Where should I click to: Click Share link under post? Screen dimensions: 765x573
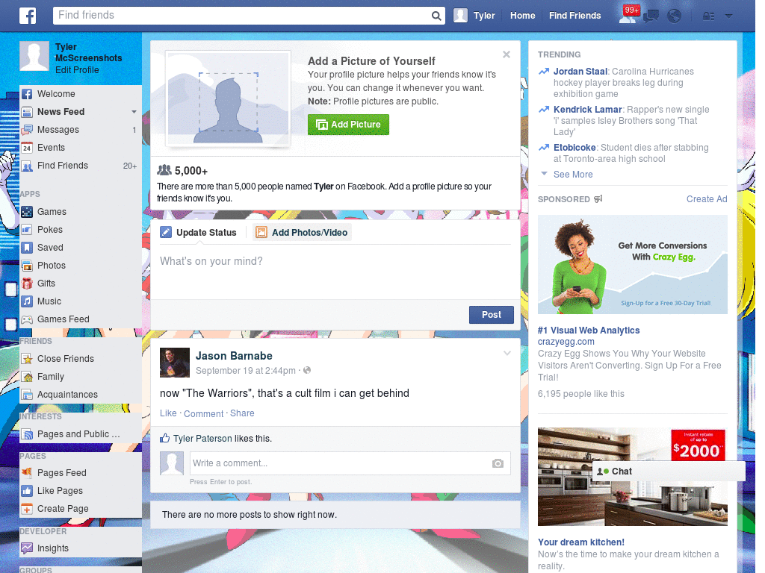coord(242,413)
